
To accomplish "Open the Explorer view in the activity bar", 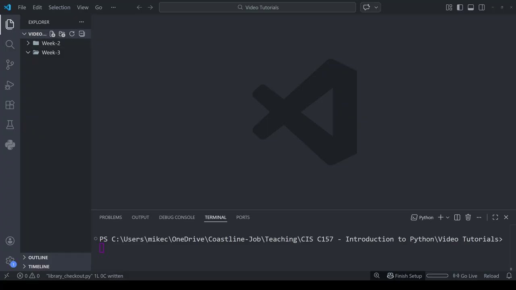I will 10,24.
